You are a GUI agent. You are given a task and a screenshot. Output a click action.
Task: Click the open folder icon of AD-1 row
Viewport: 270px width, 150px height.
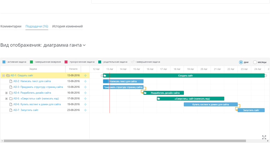pos(8,75)
